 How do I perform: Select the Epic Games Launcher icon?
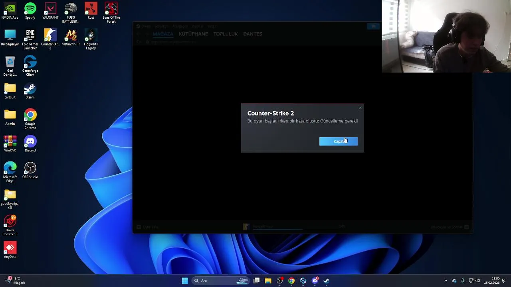(30, 40)
